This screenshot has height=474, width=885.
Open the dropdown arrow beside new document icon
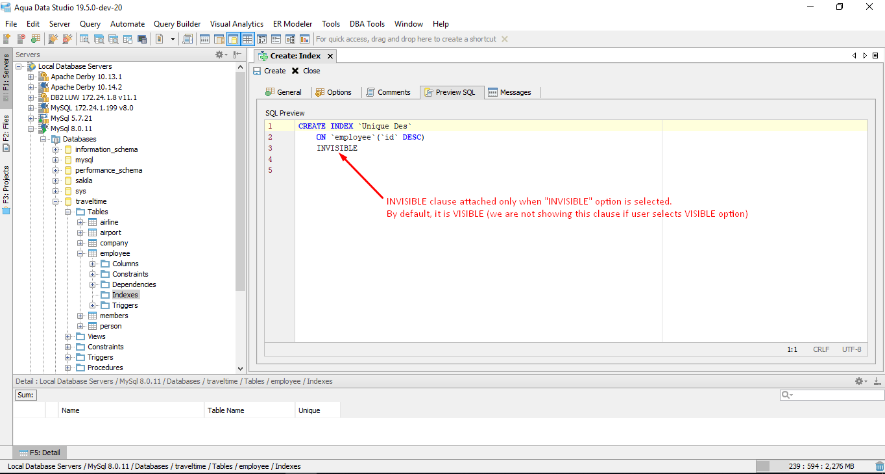(173, 39)
